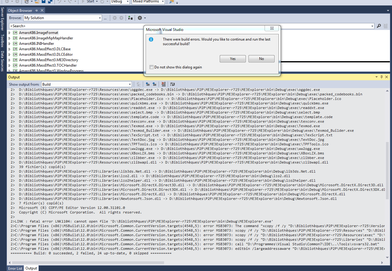Screen dimensions: 392x271
Task: Expand AmaroK86.INIHandler node
Action: click(x=9, y=44)
